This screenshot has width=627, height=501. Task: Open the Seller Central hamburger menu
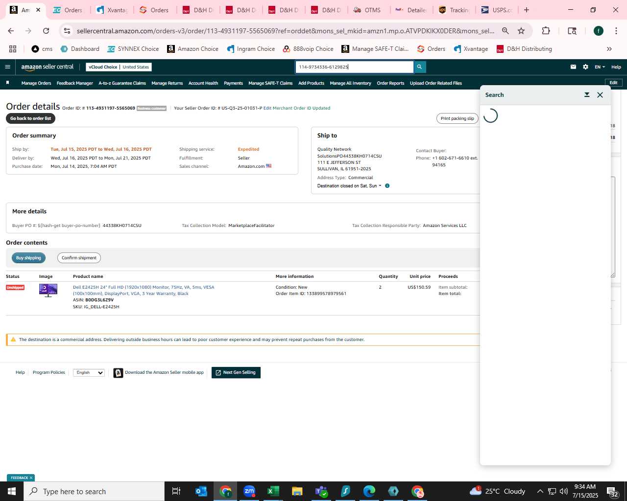click(x=7, y=67)
